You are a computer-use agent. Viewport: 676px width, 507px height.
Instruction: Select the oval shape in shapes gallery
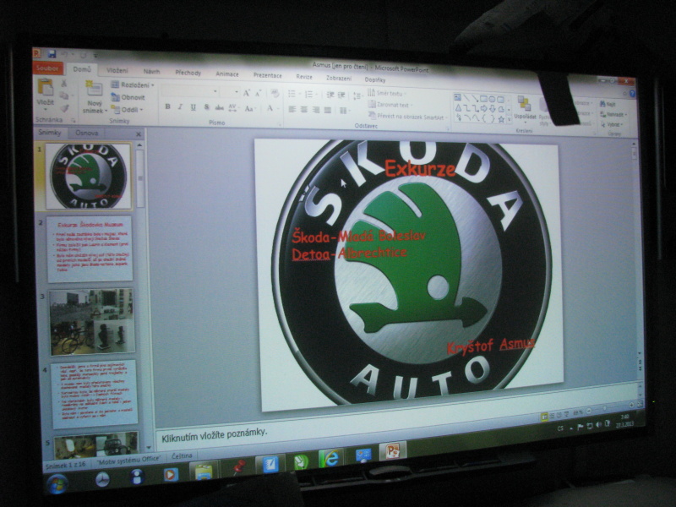492,99
